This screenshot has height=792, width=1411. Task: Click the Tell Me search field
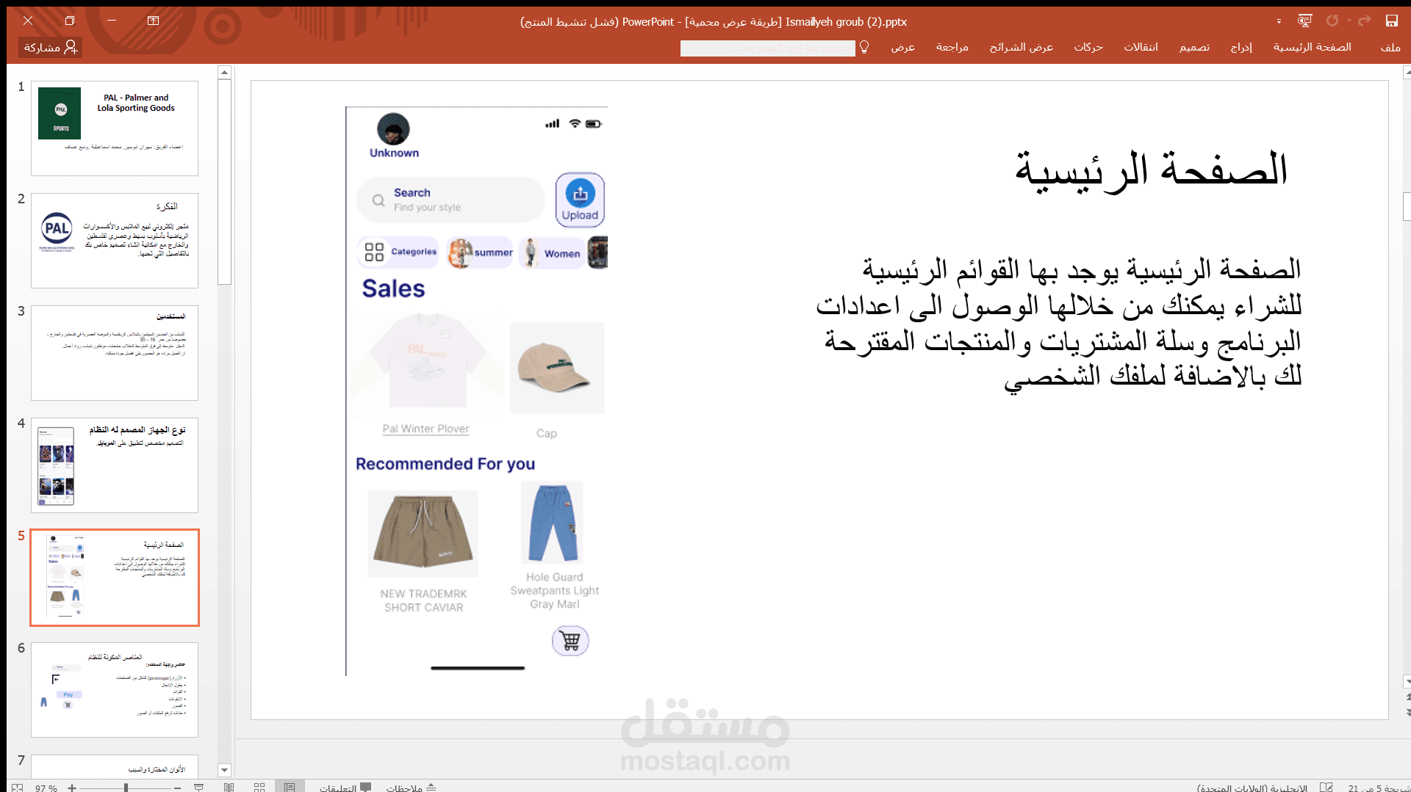[767, 48]
